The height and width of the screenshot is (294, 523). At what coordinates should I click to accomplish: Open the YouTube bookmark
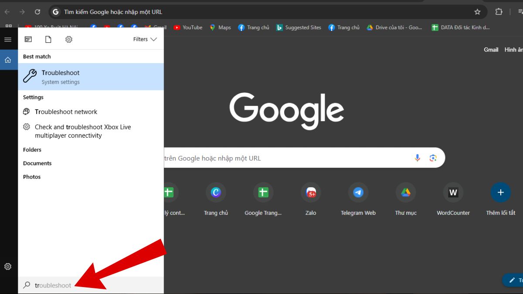[188, 27]
